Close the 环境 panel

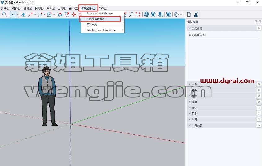pyautogui.click(x=259, y=102)
